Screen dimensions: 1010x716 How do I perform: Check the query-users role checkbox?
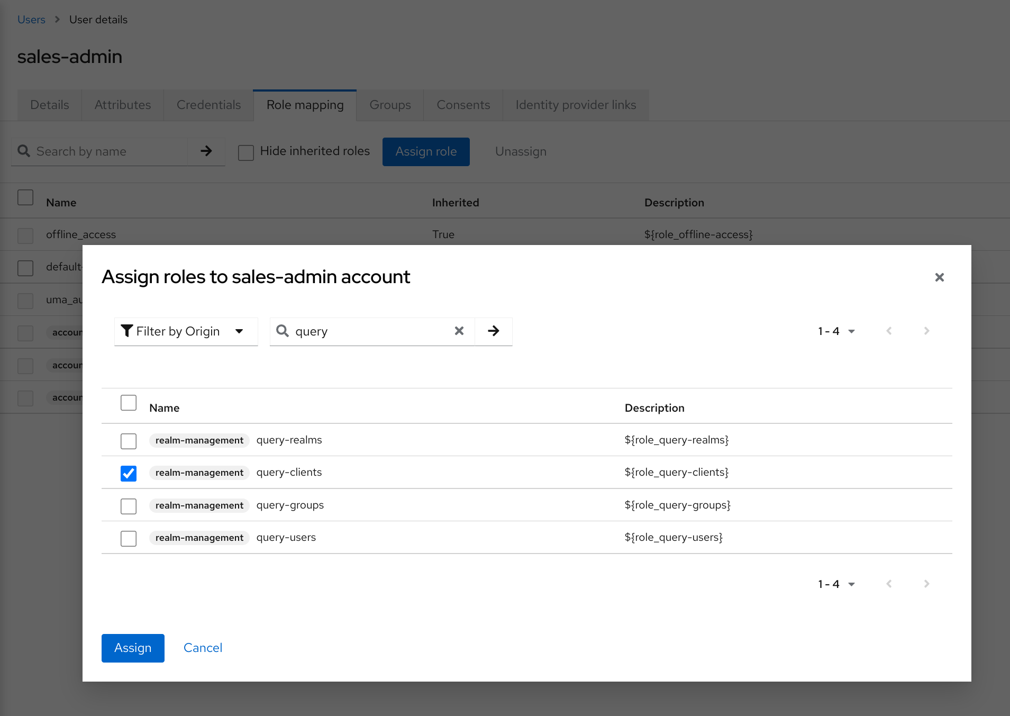click(128, 538)
